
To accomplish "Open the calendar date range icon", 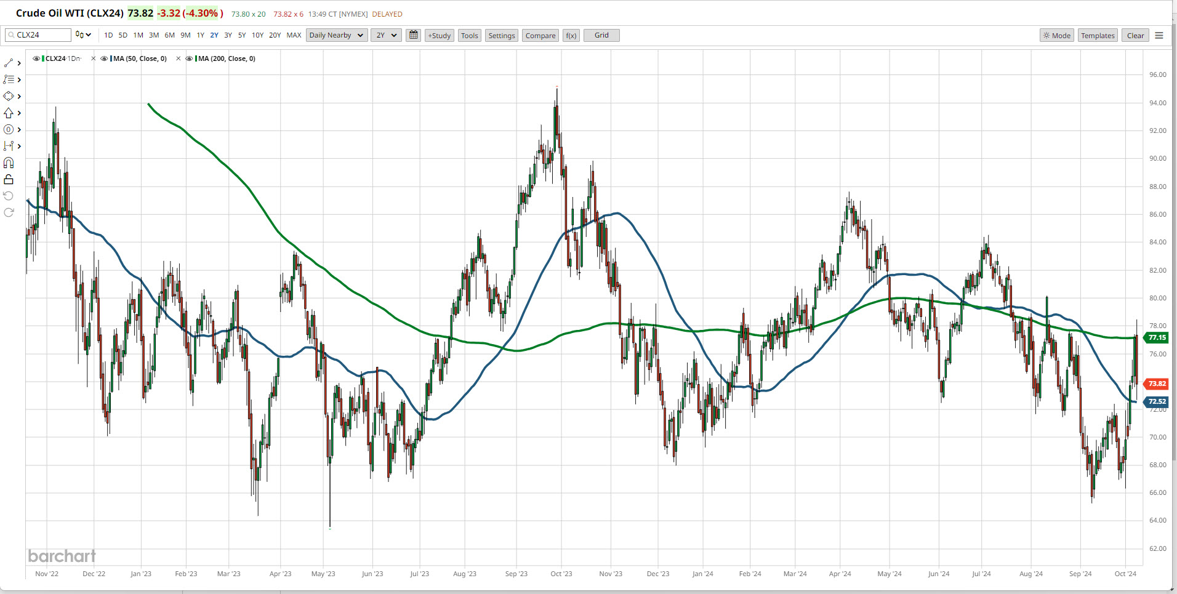I will [x=414, y=35].
